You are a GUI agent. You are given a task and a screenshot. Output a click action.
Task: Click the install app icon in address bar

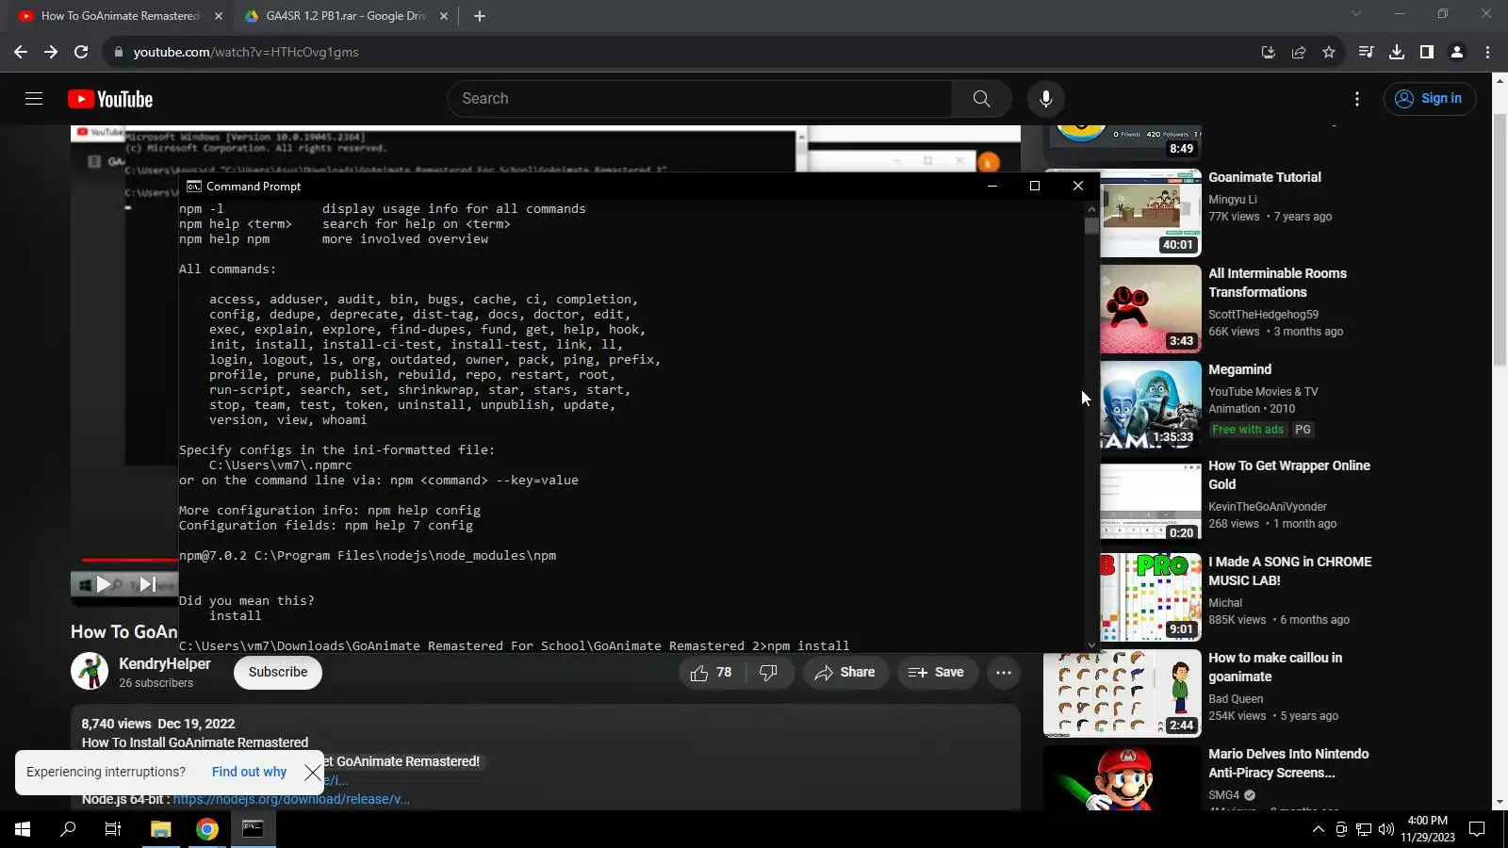(x=1269, y=52)
